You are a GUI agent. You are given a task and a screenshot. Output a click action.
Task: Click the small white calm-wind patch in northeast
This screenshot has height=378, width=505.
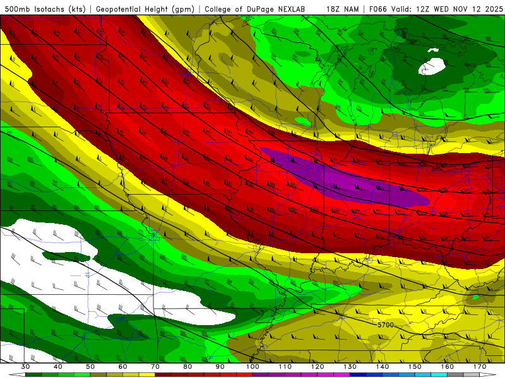click(432, 66)
